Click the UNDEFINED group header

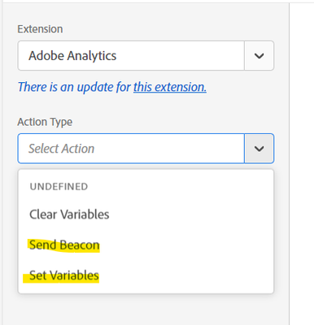[59, 187]
